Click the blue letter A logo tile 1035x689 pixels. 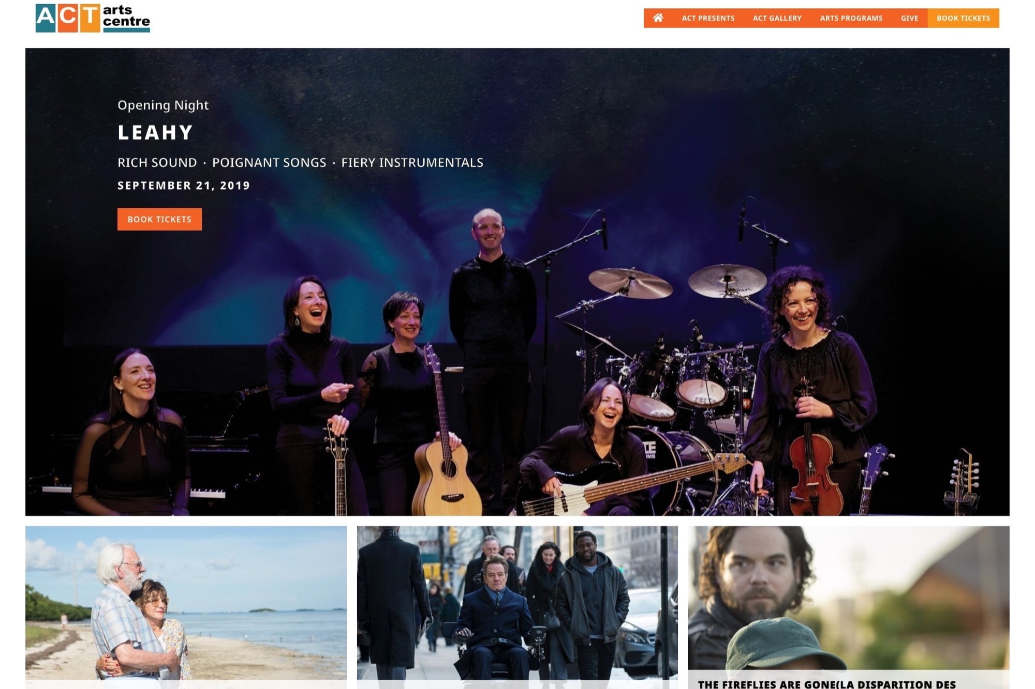[46, 18]
